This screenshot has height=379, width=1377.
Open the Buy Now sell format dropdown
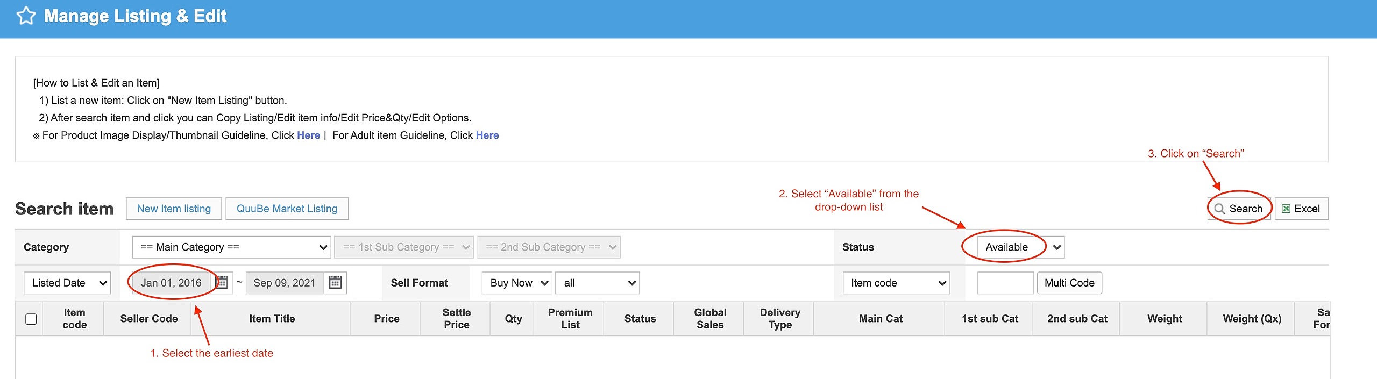517,283
